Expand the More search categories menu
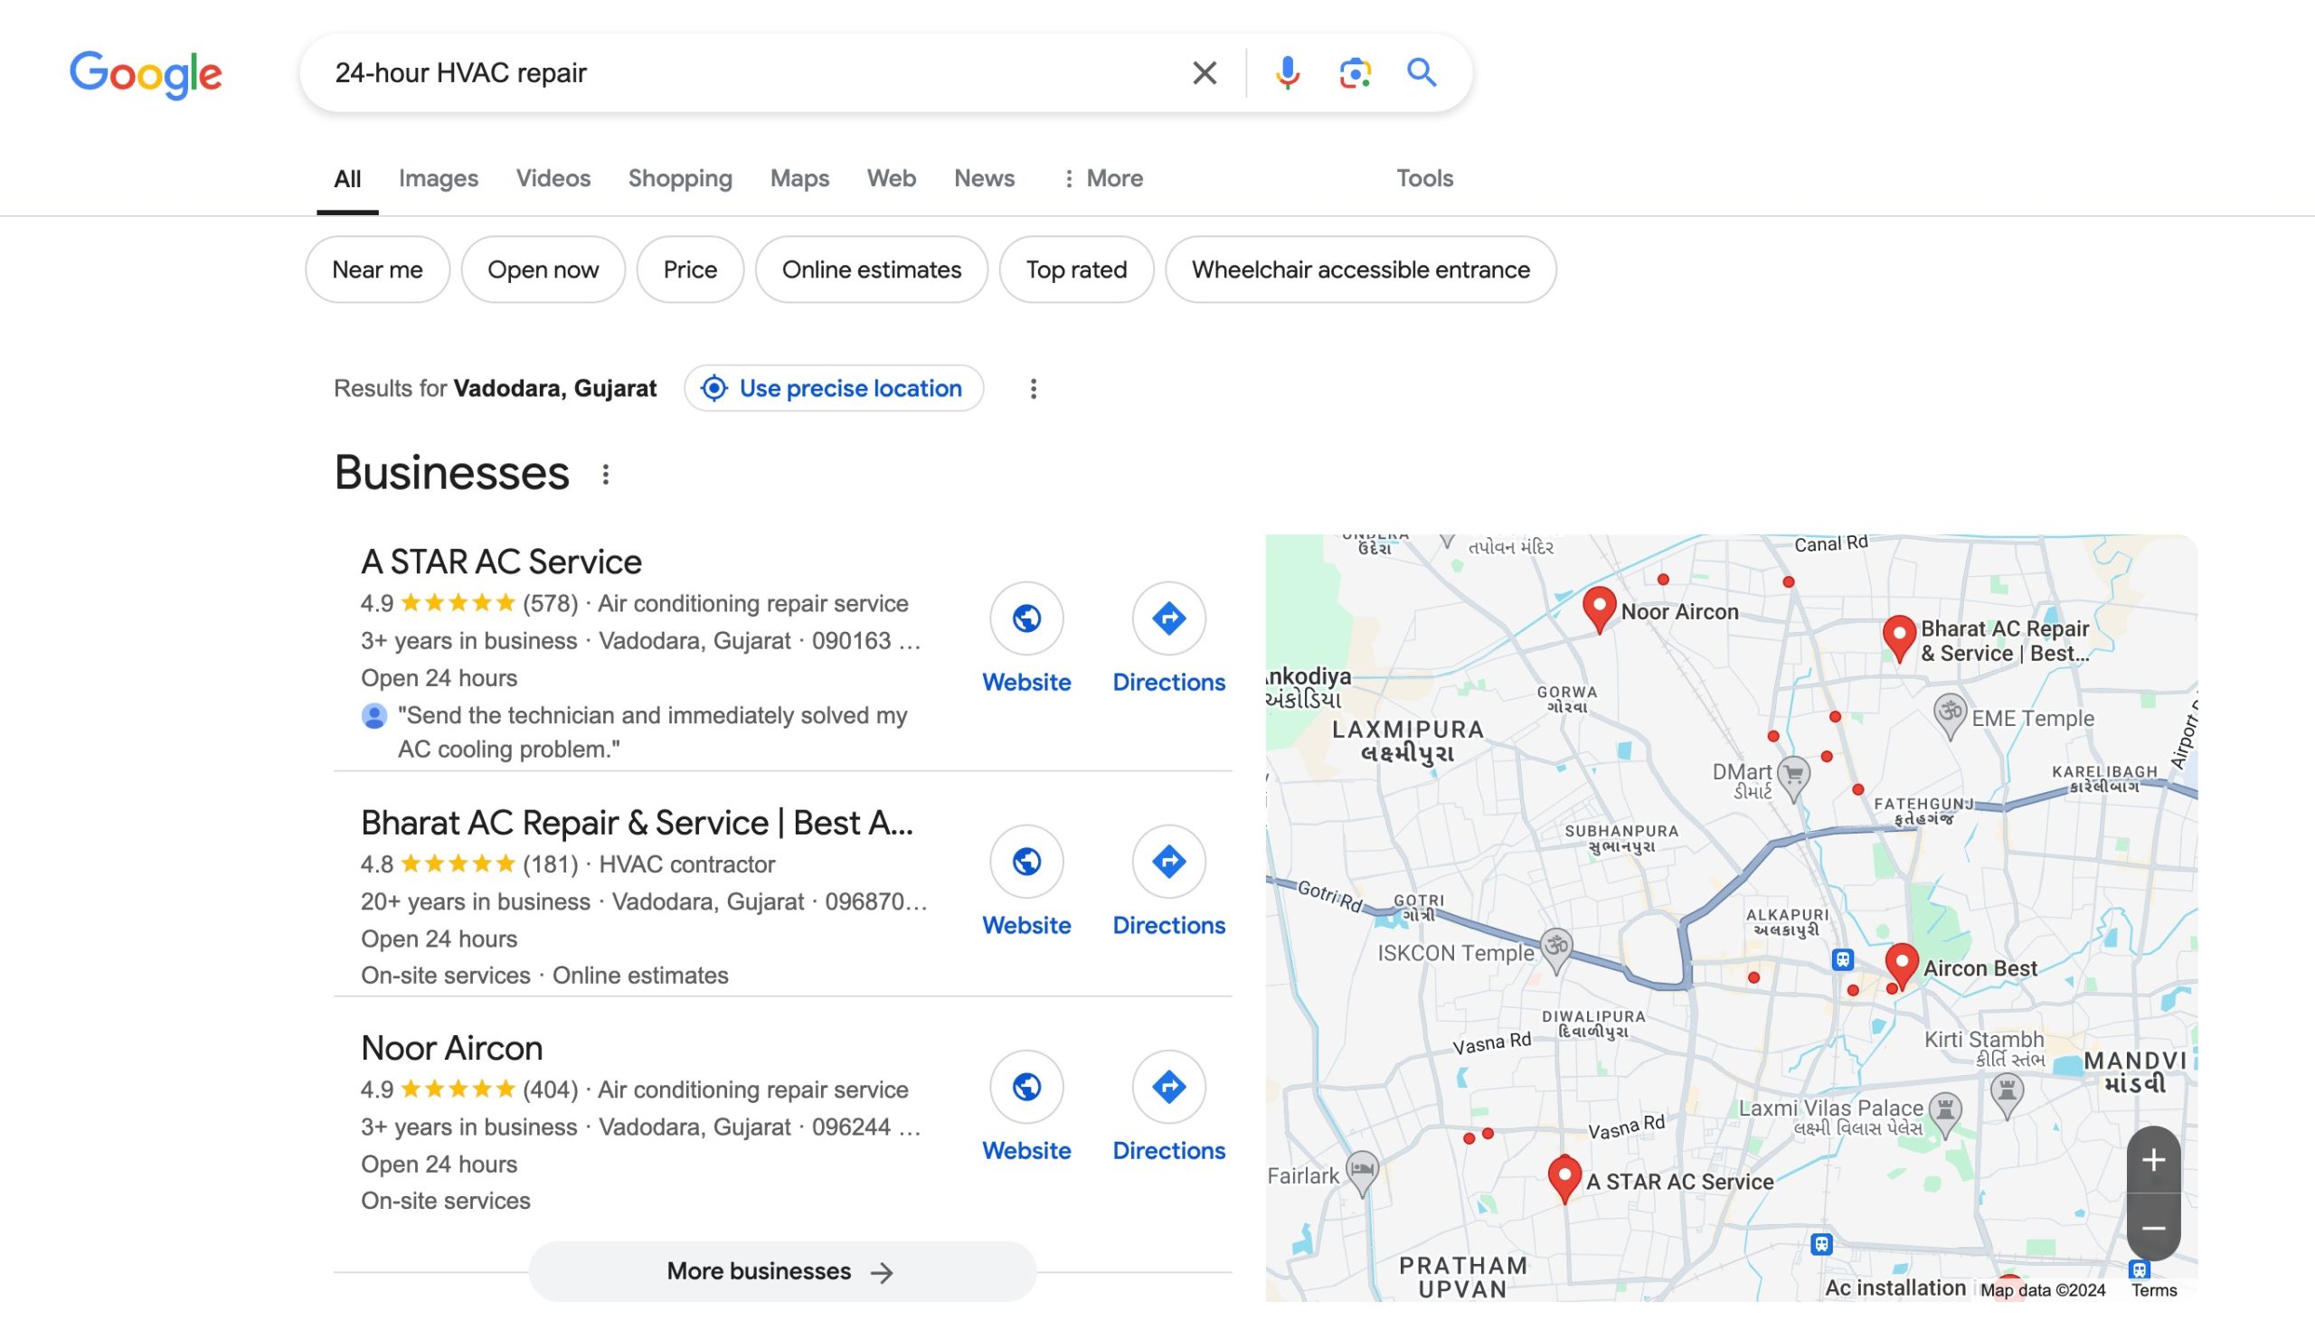The height and width of the screenshot is (1330, 2315). 1101,178
